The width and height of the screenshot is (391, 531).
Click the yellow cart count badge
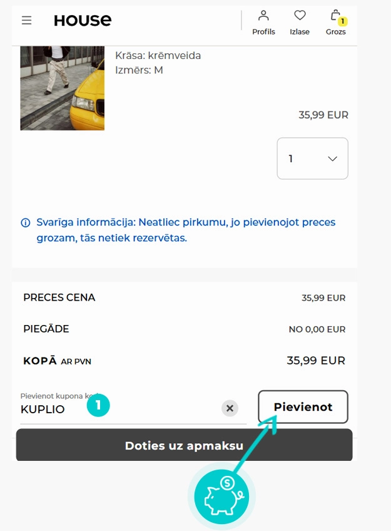(x=343, y=21)
